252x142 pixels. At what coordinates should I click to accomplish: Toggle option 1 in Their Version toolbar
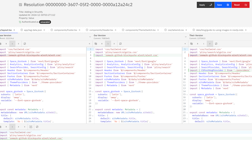click(204, 44)
